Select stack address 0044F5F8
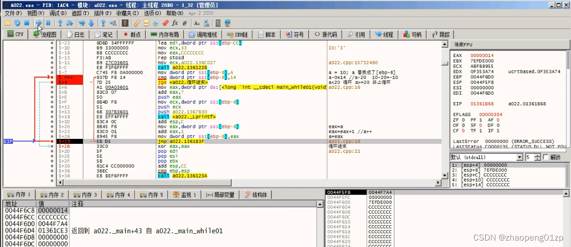571x247 pixels. coord(339,192)
